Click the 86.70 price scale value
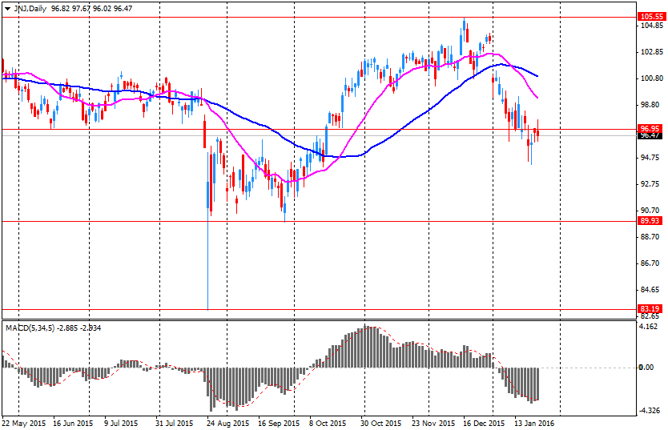The width and height of the screenshot is (668, 430). pyautogui.click(x=650, y=263)
